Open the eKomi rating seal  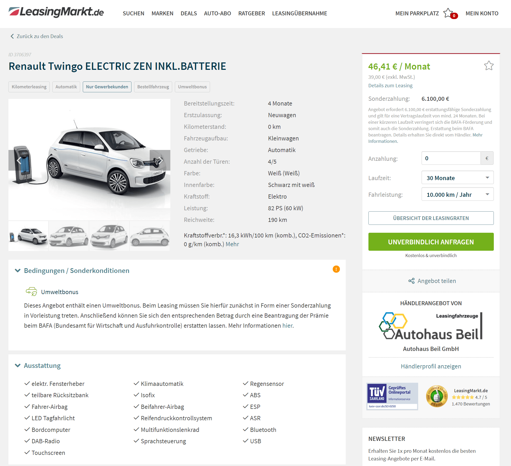tap(437, 396)
